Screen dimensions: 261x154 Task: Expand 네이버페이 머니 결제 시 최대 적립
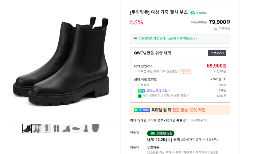[x=166, y=96]
